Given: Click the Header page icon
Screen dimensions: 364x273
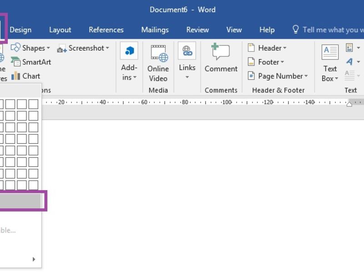Looking at the screenshot, I should click(x=251, y=48).
